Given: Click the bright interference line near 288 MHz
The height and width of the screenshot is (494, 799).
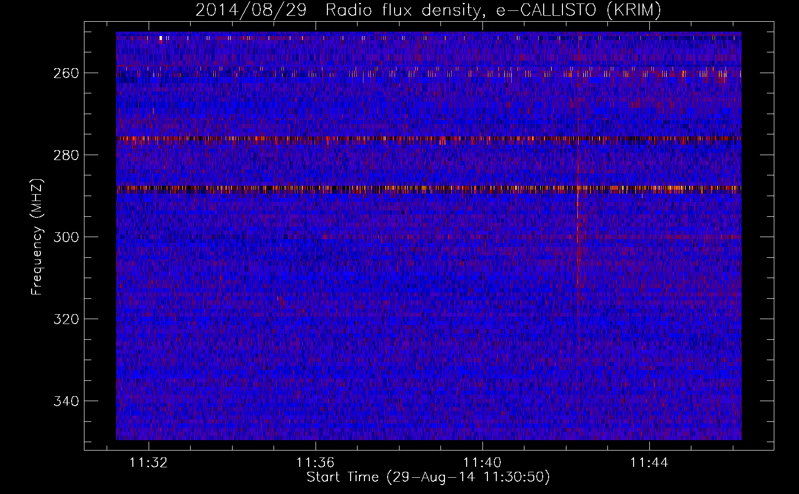Looking at the screenshot, I should [x=429, y=188].
